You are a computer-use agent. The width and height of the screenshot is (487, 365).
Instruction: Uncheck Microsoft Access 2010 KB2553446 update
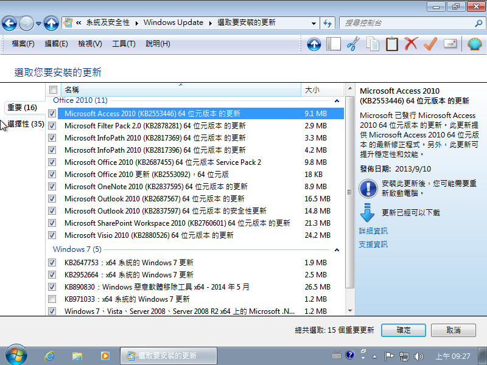[x=52, y=114]
